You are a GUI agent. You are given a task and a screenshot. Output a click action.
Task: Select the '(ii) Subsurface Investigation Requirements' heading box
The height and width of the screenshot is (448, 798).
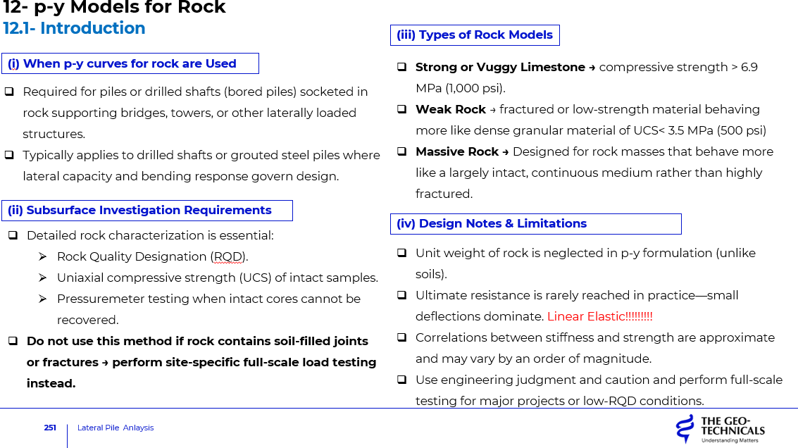point(147,210)
